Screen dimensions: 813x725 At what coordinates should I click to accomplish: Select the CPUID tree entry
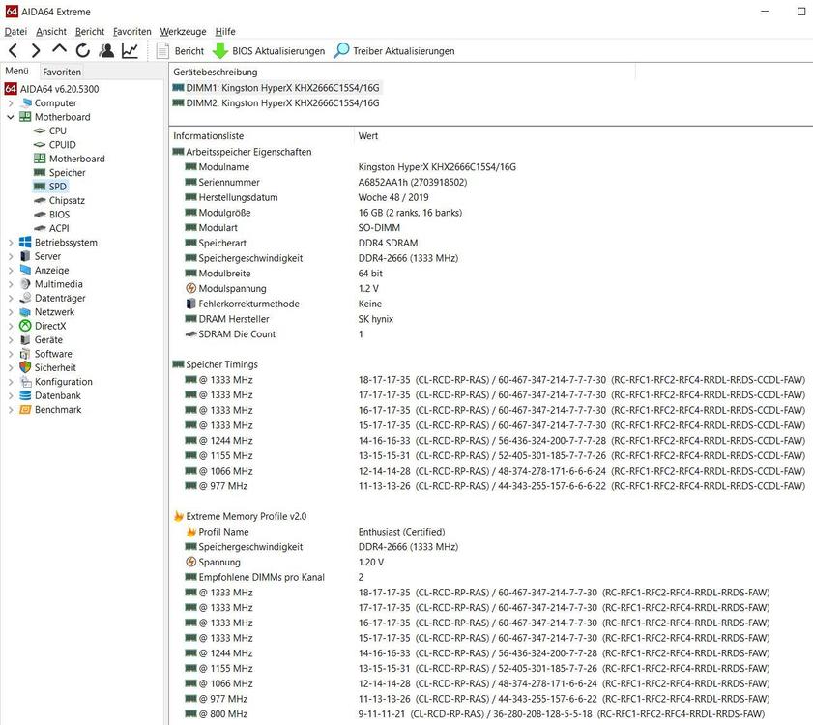(x=62, y=145)
